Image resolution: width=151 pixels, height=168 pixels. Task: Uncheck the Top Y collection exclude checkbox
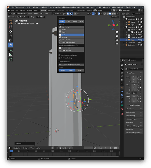(x=136, y=37)
